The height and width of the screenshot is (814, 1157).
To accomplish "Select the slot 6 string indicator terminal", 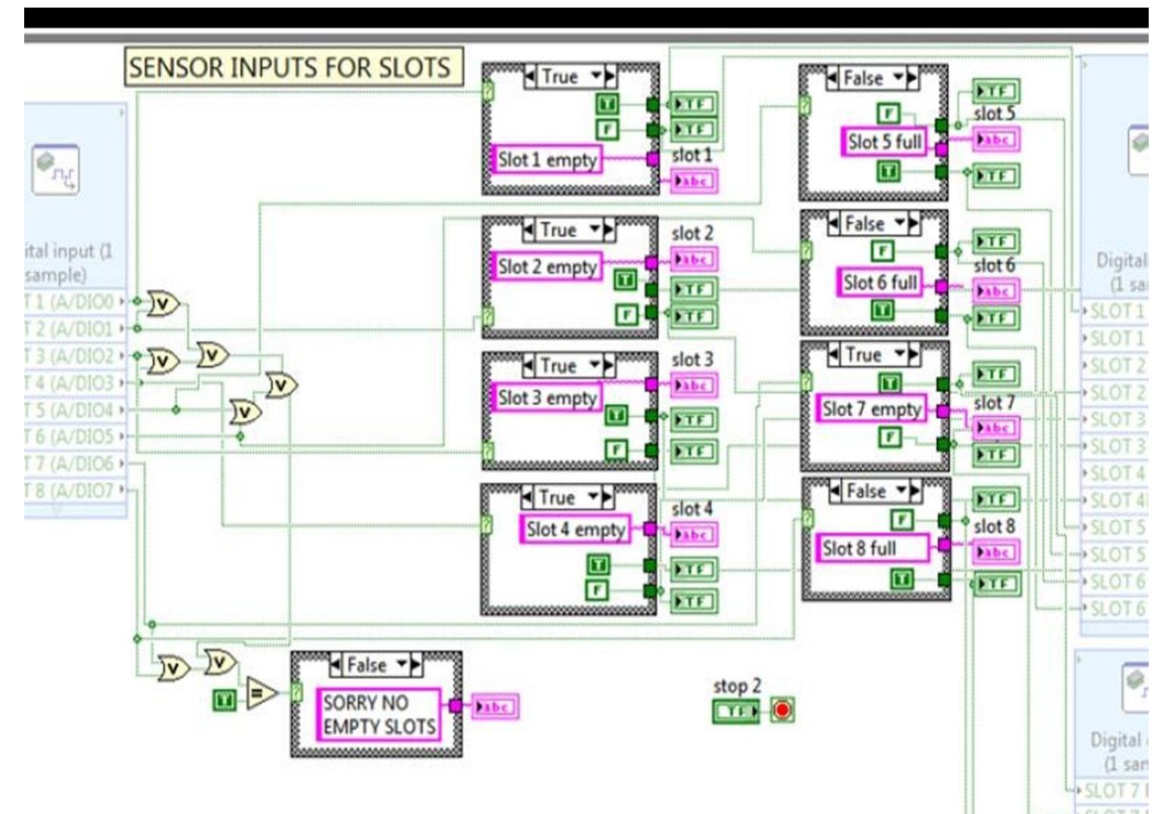I will pos(996,290).
